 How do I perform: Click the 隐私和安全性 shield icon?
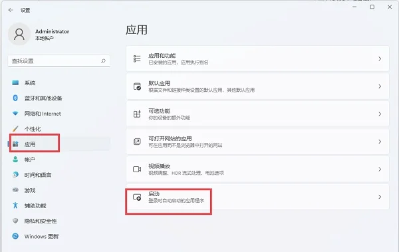[15, 221]
